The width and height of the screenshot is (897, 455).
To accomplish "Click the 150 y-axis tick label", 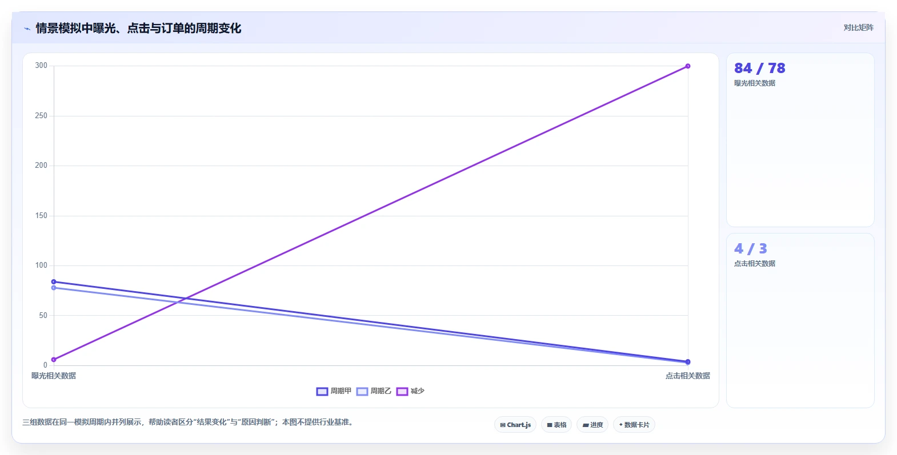I will 41,216.
